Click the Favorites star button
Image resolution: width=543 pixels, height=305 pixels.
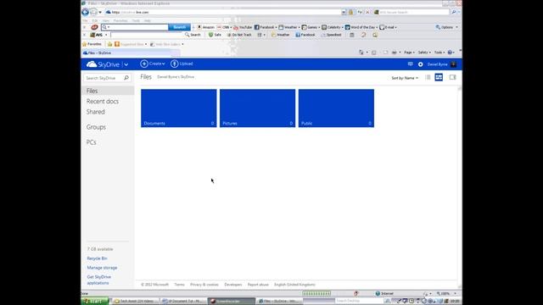pyautogui.click(x=92, y=44)
